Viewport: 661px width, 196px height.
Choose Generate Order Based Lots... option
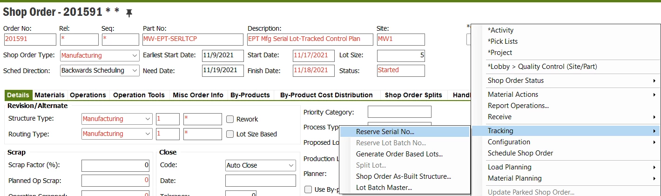pyautogui.click(x=399, y=154)
